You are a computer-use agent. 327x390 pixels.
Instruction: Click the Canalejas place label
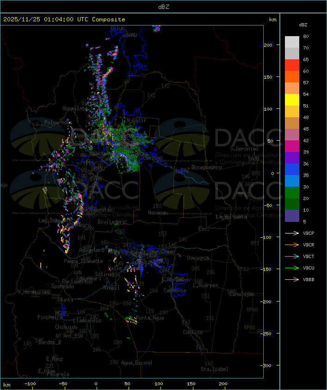click(242, 294)
